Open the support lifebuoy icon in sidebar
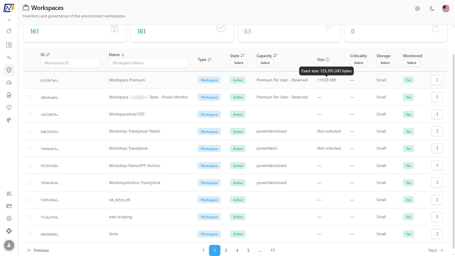The width and height of the screenshot is (455, 256). [x=9, y=231]
